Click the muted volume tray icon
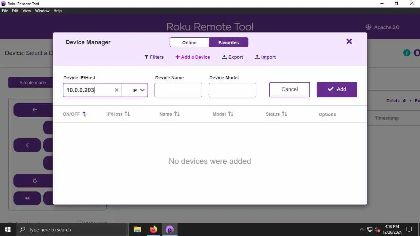This screenshot has height=236, width=420. pos(378,229)
